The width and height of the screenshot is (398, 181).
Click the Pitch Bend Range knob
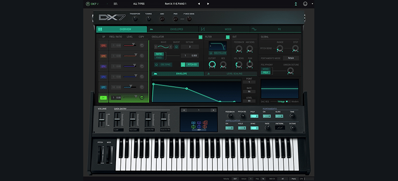[279, 48]
